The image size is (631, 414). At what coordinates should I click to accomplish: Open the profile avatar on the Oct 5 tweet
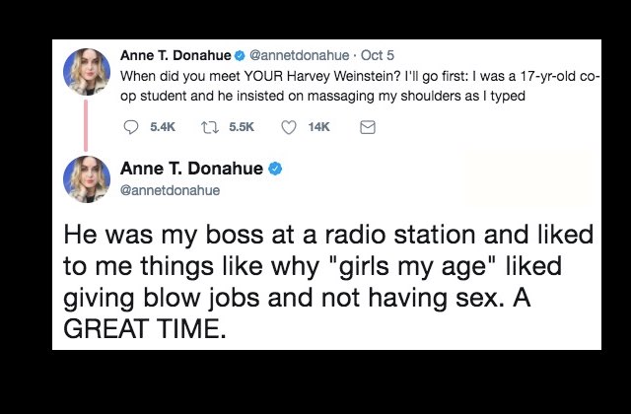[87, 72]
